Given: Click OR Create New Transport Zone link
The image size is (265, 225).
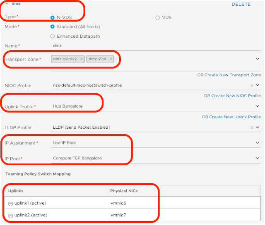Looking at the screenshot, I should tap(229, 75).
